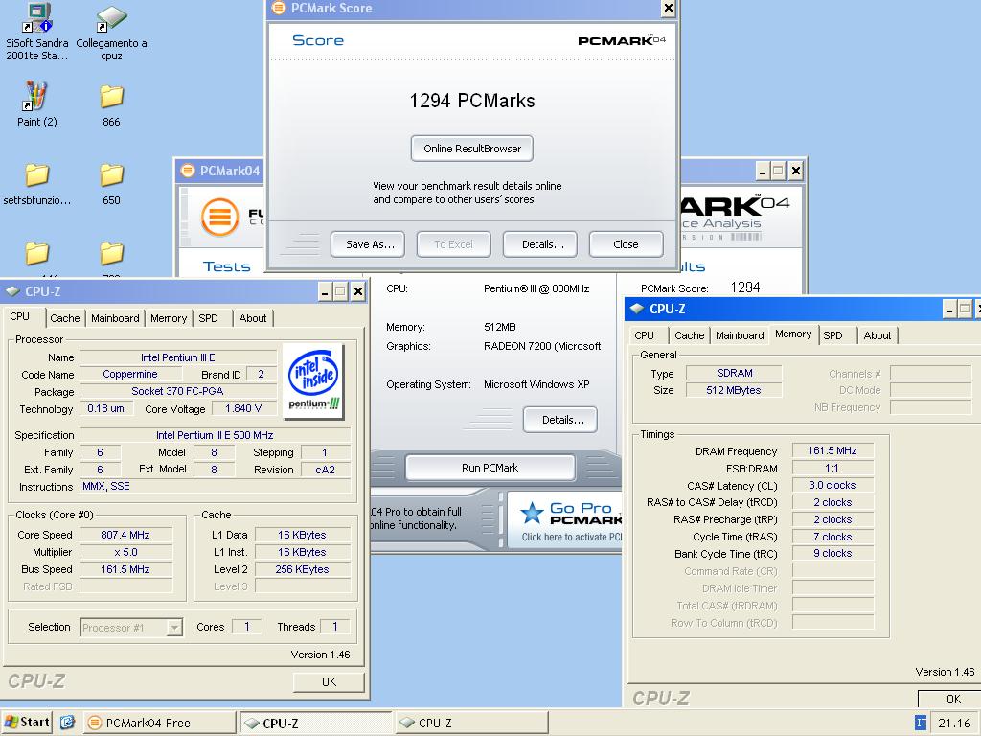Click the Core Speed value 807.4 MHz
Image resolution: width=981 pixels, height=736 pixels.
(x=125, y=535)
